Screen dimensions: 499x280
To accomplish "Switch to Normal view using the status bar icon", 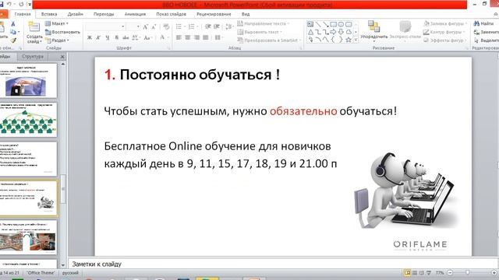I will (407, 273).
